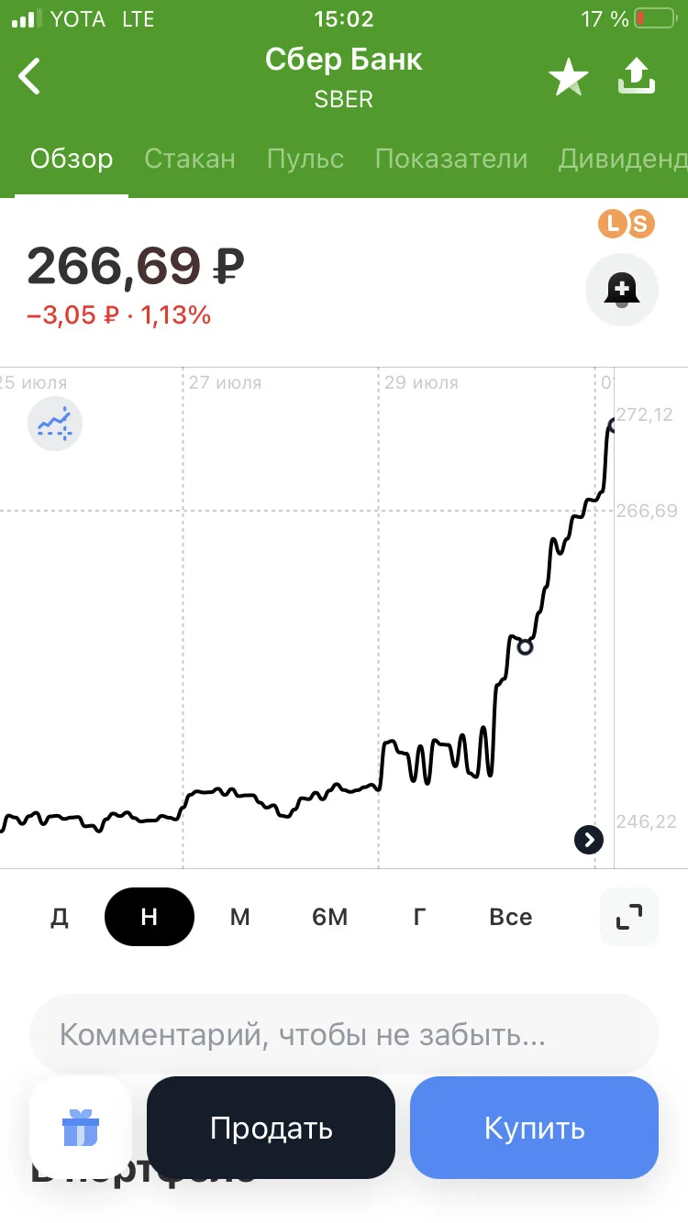The image size is (688, 1223).
Task: Switch to the Стакан tab
Action: click(x=190, y=159)
